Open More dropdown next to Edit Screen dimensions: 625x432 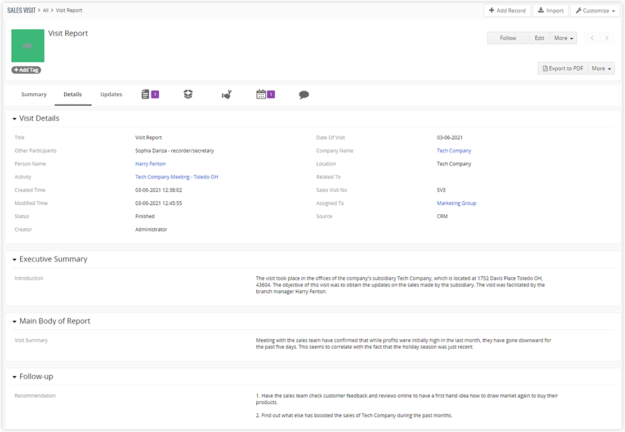(x=564, y=38)
